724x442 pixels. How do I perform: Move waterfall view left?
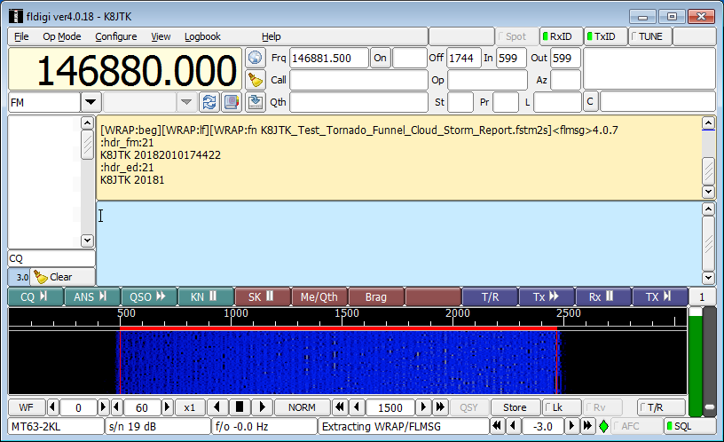[216, 406]
